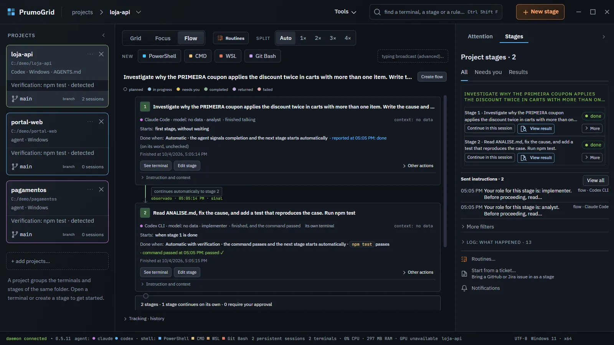Open a new PowerShell terminal

point(159,56)
